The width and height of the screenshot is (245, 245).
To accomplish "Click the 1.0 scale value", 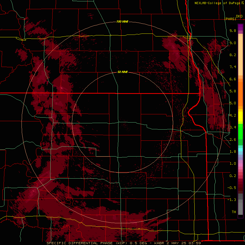I will 233,164.
